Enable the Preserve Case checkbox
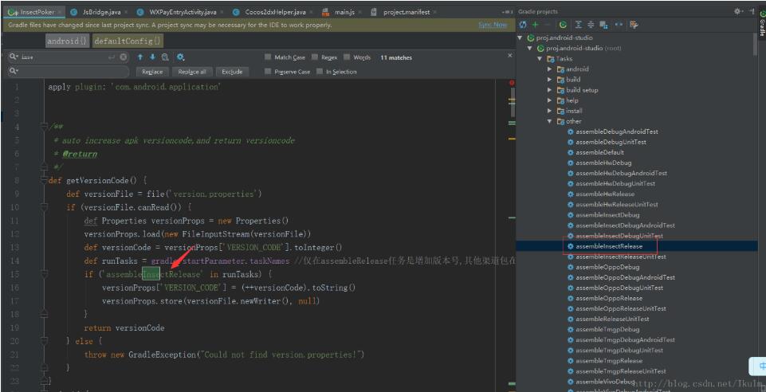766x392 pixels. pyautogui.click(x=269, y=72)
